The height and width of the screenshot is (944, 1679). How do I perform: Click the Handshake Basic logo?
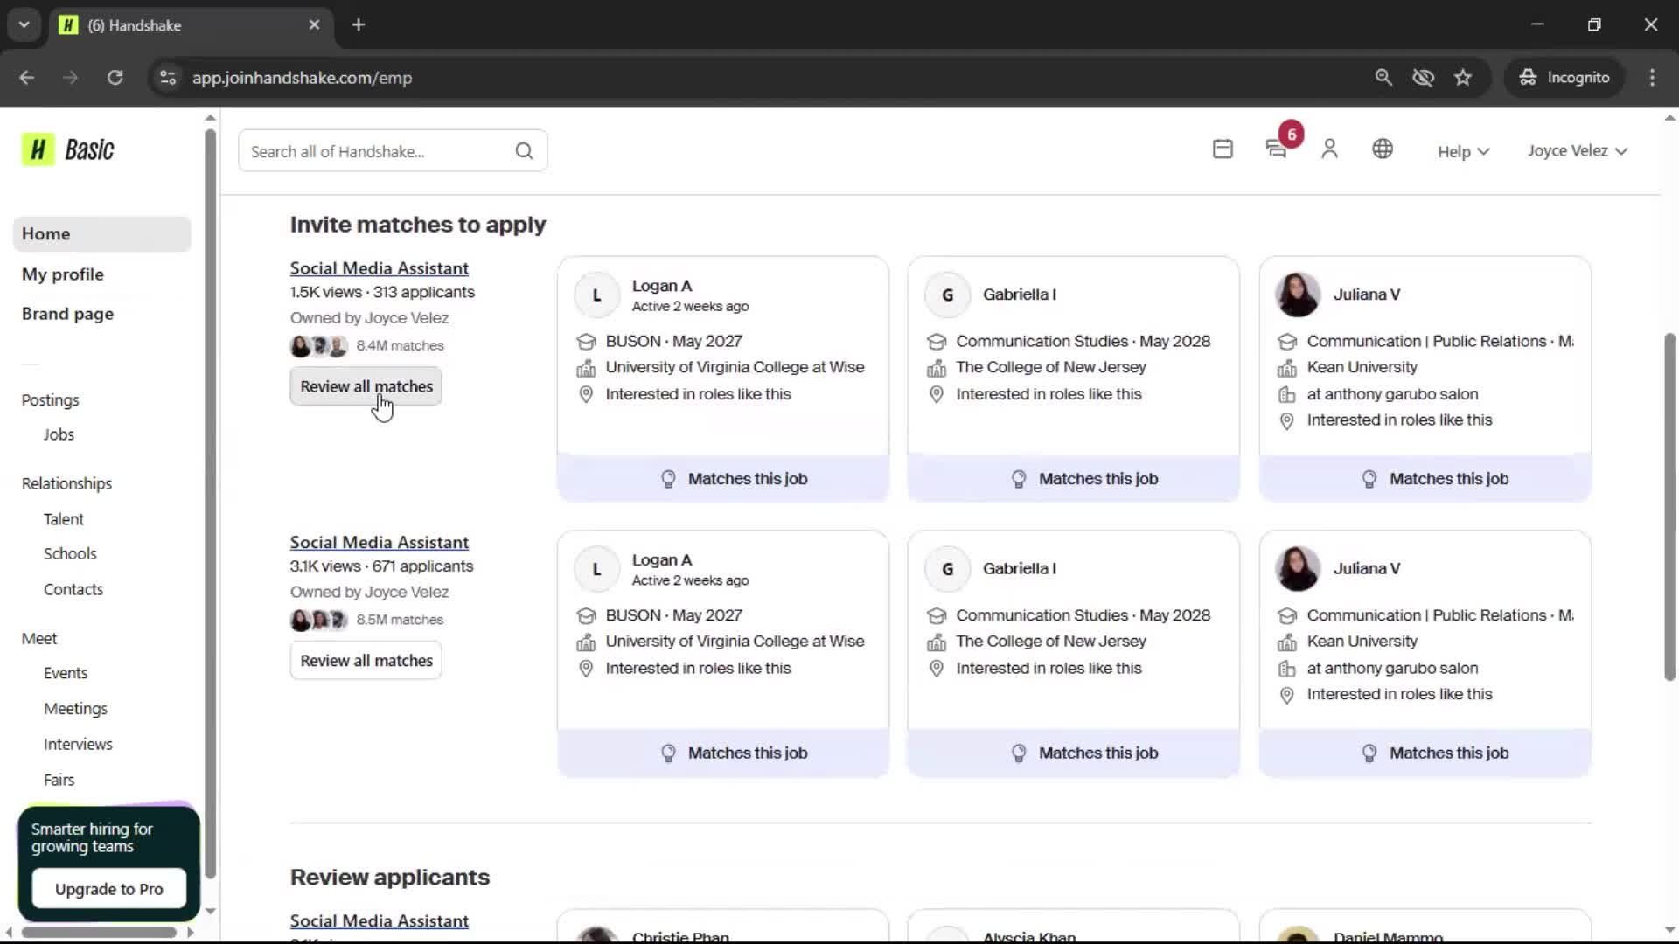click(68, 149)
